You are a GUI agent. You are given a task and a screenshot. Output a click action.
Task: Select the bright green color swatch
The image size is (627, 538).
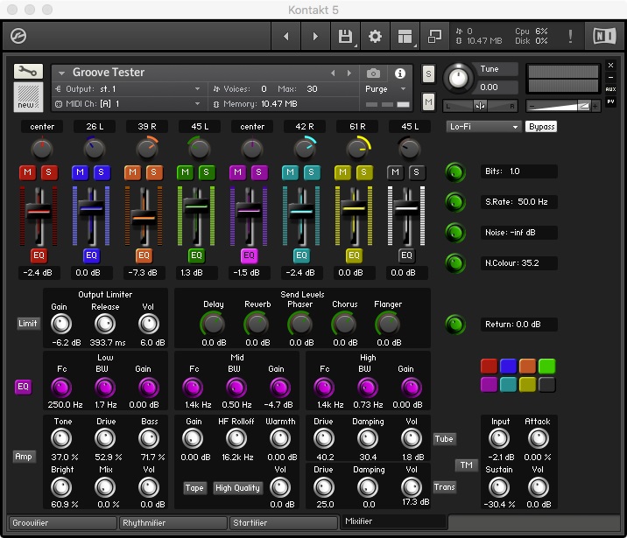[x=546, y=366]
